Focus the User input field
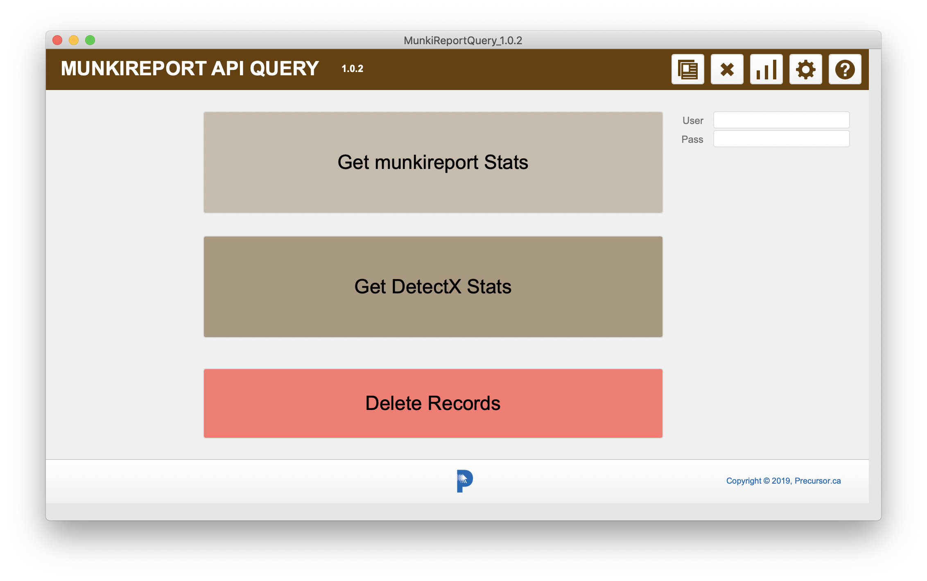 click(x=781, y=120)
